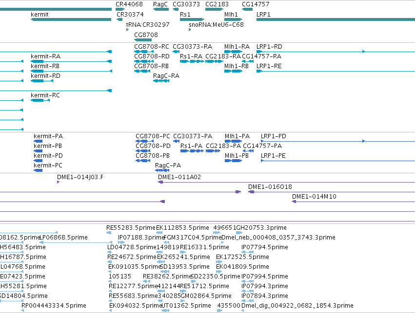Select the Mlh1 gene label
The image size is (415, 313).
point(231,14)
